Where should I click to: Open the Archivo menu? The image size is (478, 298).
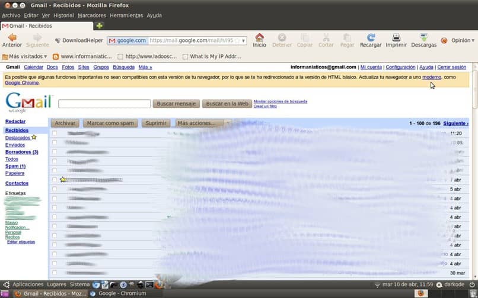pyautogui.click(x=11, y=15)
